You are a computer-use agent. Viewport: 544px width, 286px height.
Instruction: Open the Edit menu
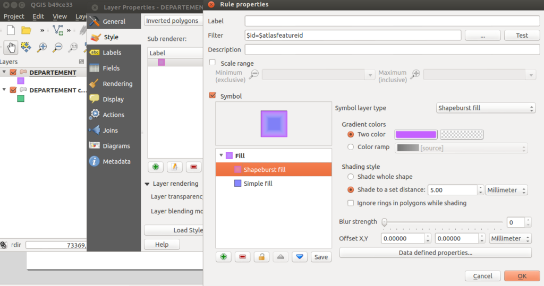coord(38,16)
